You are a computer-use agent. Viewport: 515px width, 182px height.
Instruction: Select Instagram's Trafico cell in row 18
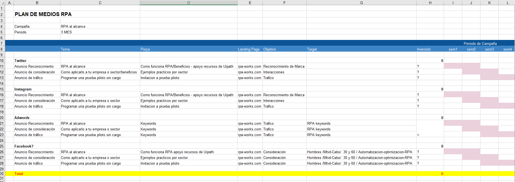tap(285, 106)
